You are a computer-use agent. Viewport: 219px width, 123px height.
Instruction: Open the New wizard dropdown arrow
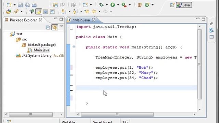coord(14,5)
